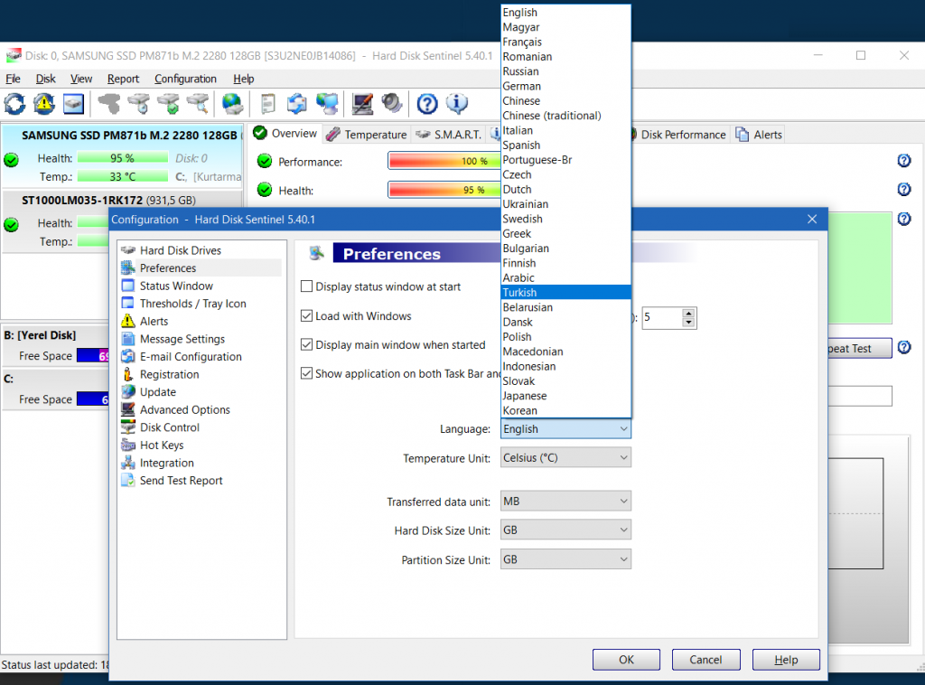
Task: Uncheck Display main window when started
Action: (x=306, y=344)
